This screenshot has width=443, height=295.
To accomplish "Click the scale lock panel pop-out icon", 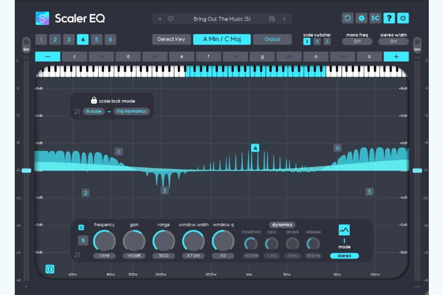I will tap(77, 112).
